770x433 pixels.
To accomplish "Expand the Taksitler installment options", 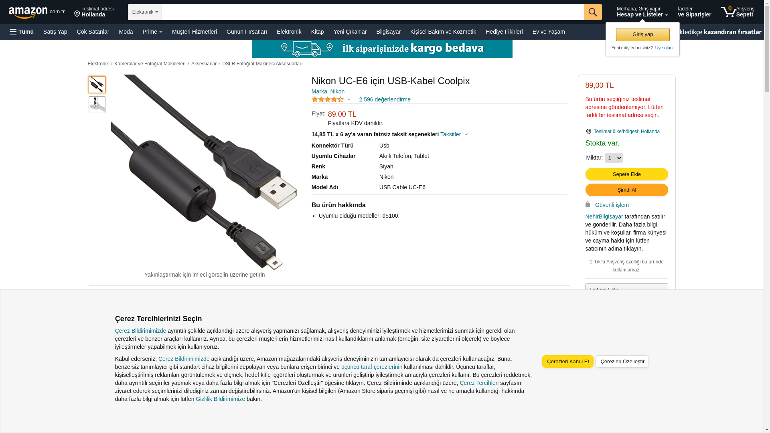I will point(454,134).
